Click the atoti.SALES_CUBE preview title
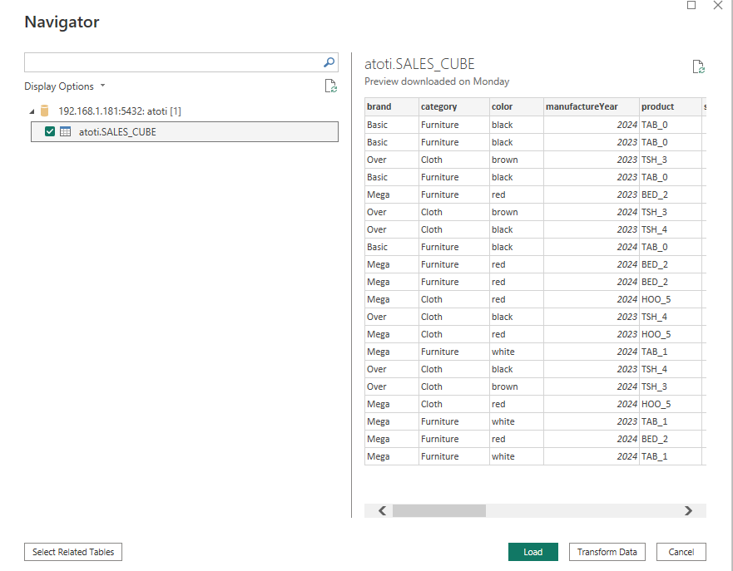Screen dimensions: 733x571 click(x=419, y=64)
